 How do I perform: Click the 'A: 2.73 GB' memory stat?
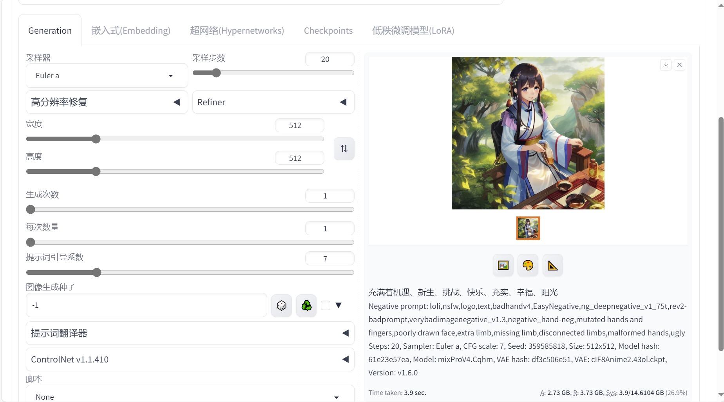pyautogui.click(x=555, y=393)
